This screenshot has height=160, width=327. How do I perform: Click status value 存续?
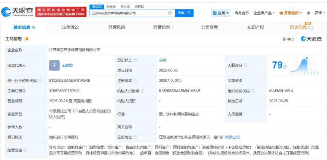click(x=163, y=60)
